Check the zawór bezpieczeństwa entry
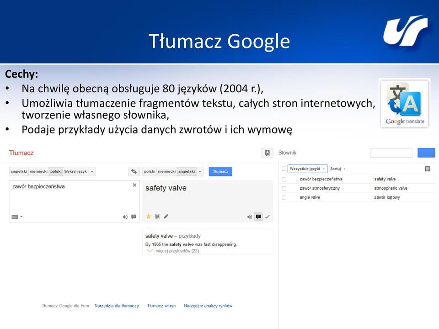The width and height of the screenshot is (439, 329). click(x=284, y=179)
